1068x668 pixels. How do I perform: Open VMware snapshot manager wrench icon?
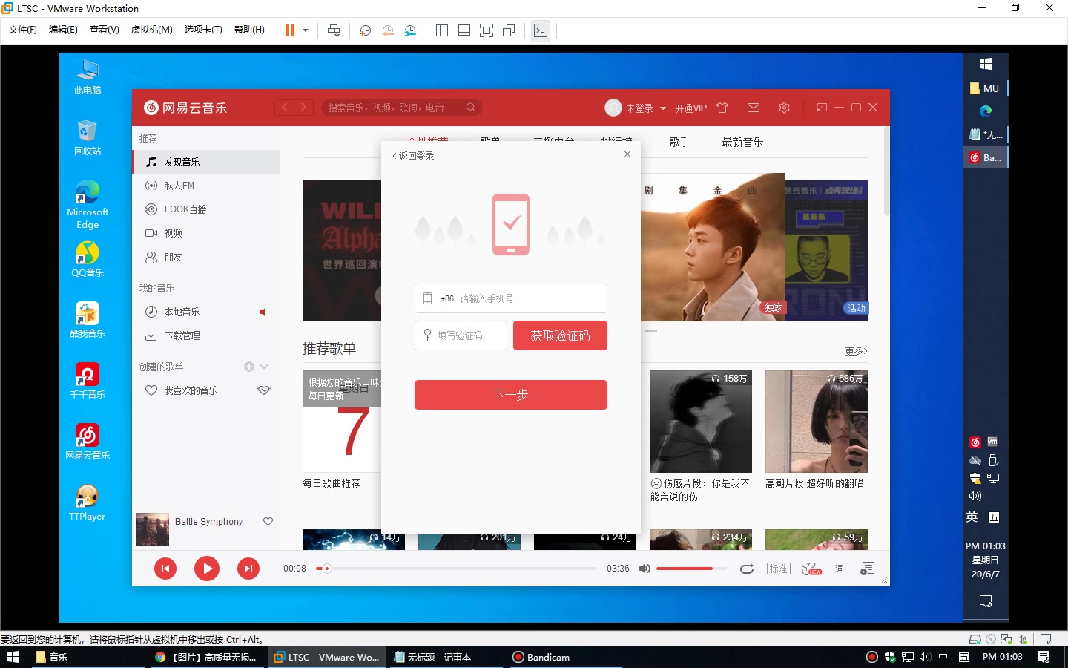pyautogui.click(x=410, y=30)
